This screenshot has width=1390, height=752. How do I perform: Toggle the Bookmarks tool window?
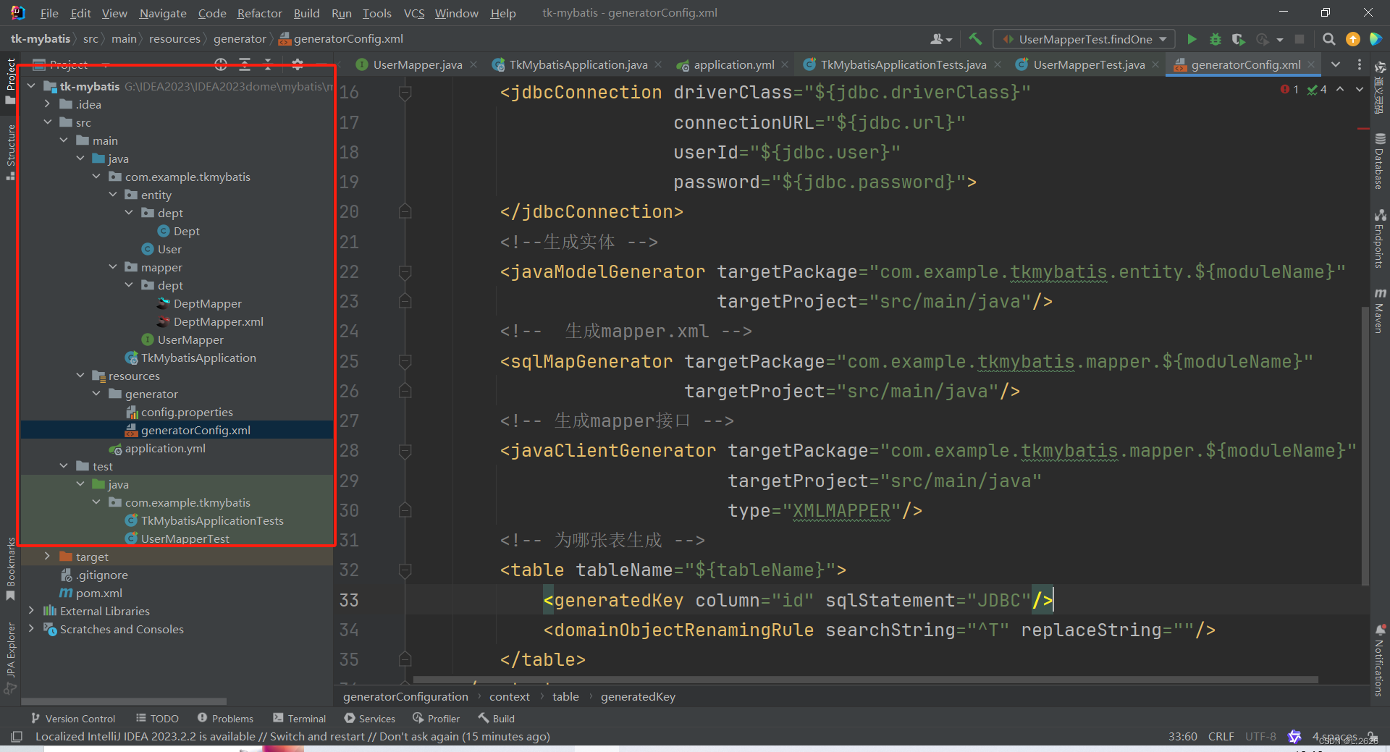[10, 569]
